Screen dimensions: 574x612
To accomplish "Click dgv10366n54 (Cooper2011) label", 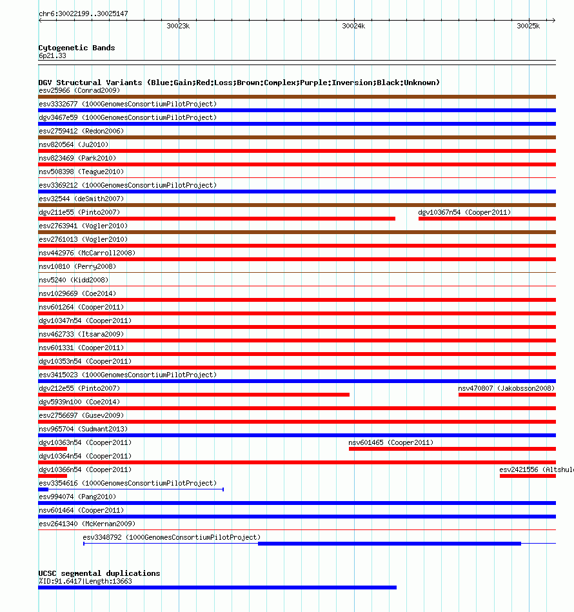I will (85, 469).
